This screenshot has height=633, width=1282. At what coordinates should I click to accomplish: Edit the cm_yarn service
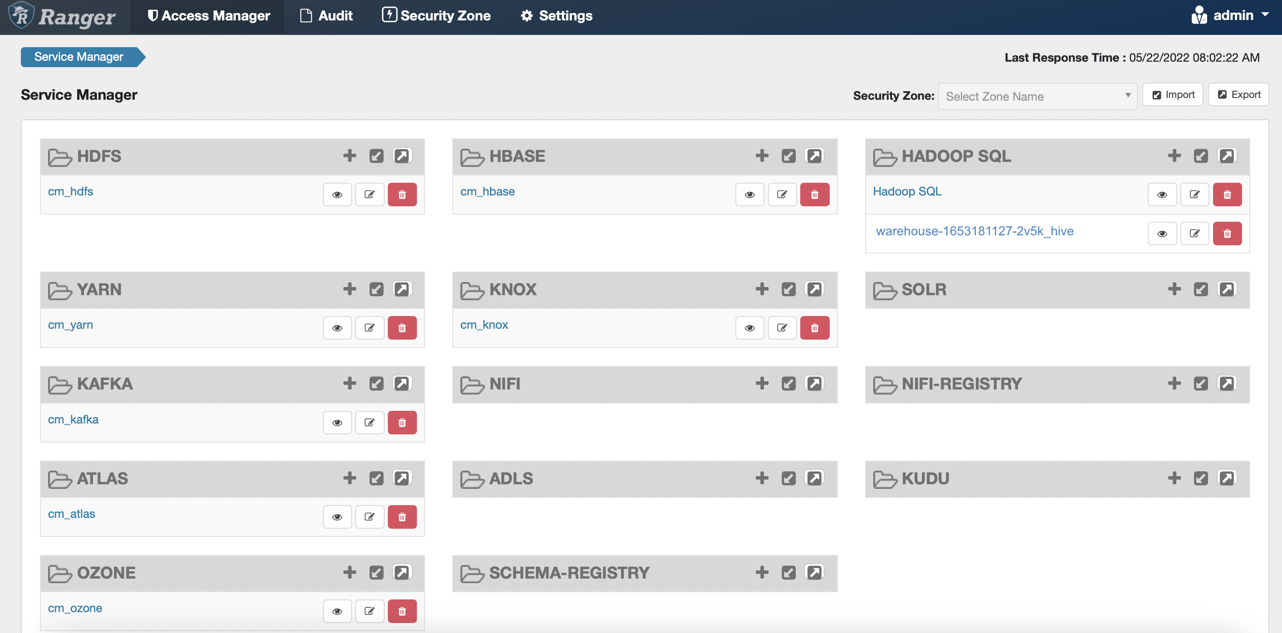(369, 328)
